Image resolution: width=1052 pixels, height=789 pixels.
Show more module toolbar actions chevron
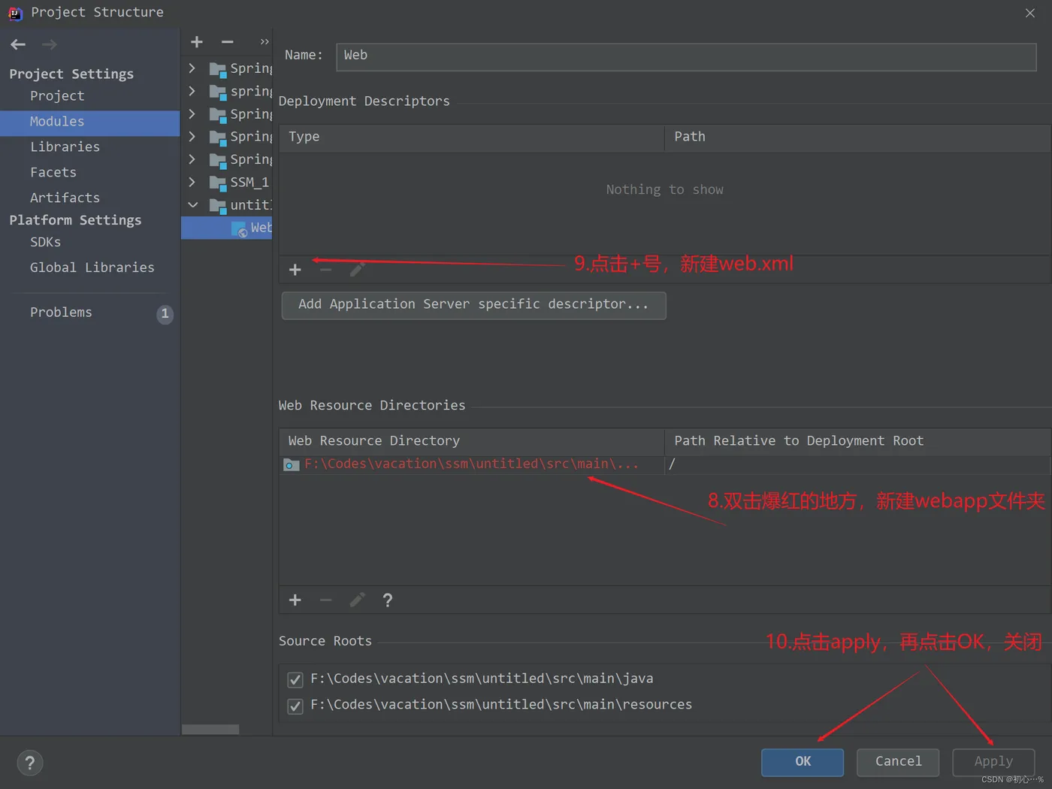pyautogui.click(x=265, y=42)
